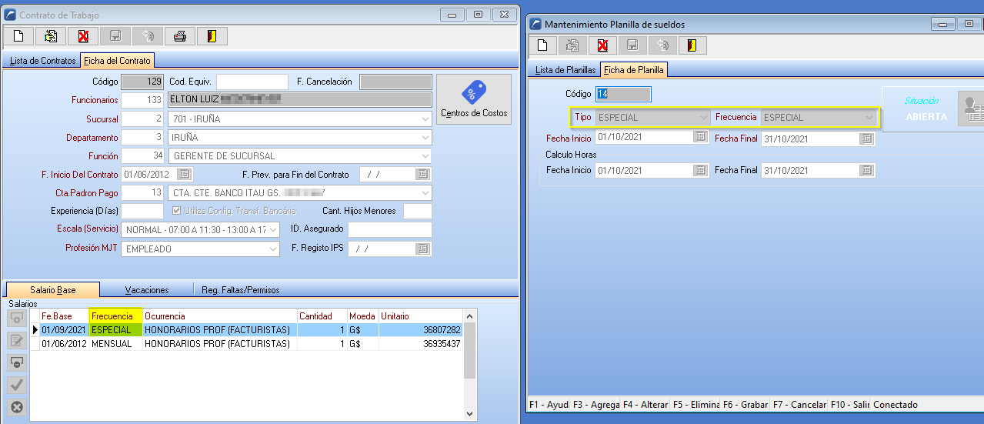
Task: Click Undo arrow icon in Planilla de sueldos toolbar
Action: point(662,45)
